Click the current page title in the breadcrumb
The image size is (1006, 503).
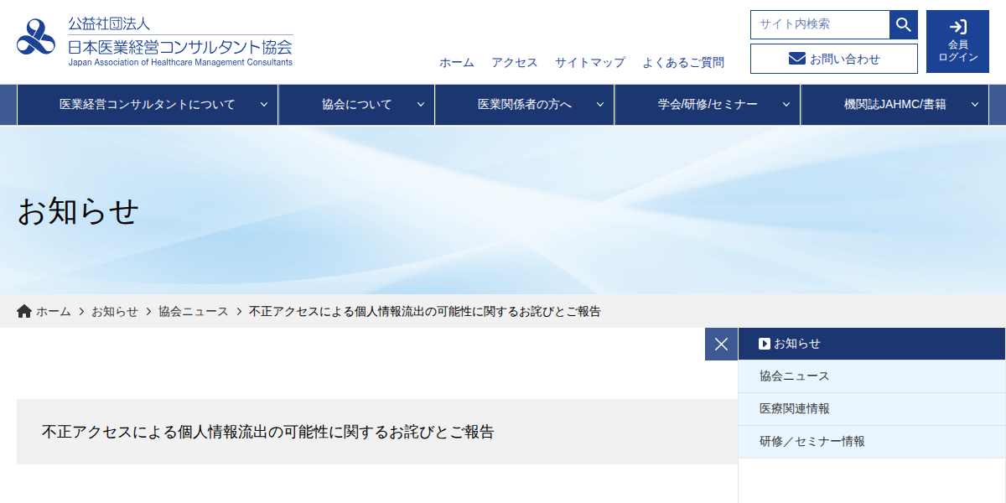click(425, 311)
